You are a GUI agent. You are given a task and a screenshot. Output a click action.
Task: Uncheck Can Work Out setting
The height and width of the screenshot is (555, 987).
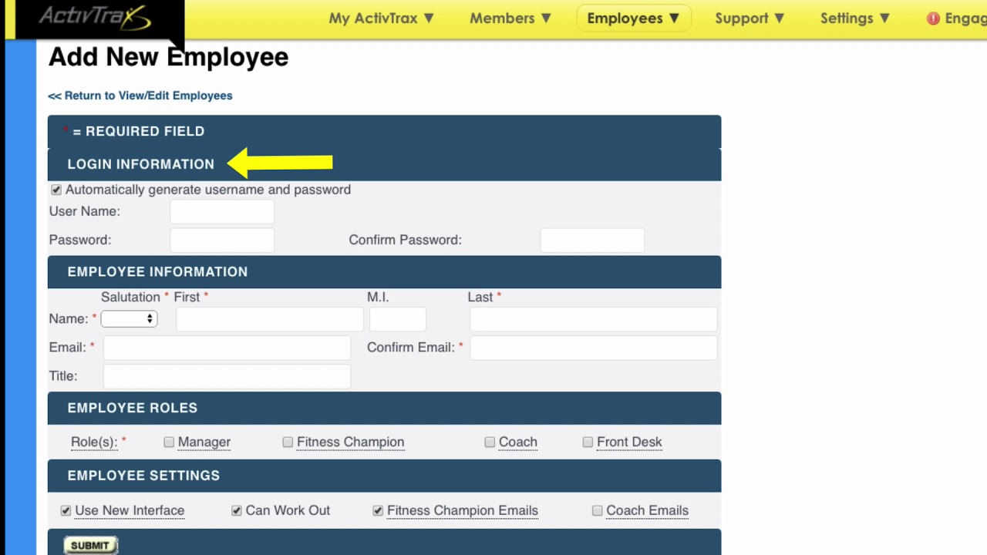click(x=237, y=510)
